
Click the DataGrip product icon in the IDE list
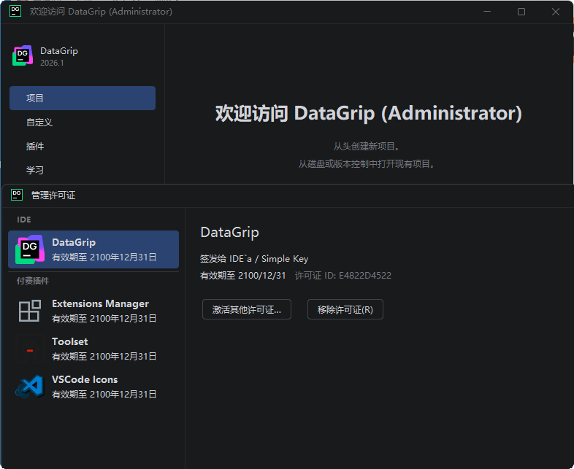(30, 249)
